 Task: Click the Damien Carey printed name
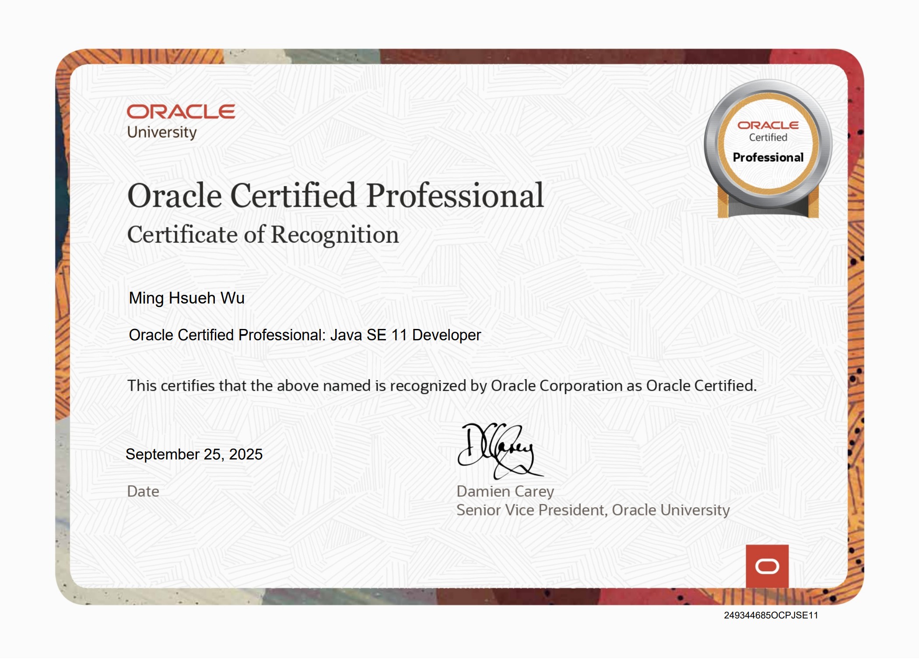click(505, 491)
